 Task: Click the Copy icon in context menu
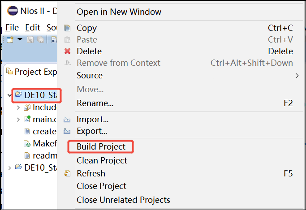tap(68, 28)
